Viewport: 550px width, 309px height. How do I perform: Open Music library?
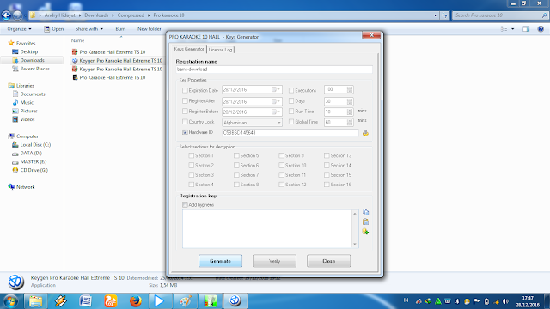pos(23,102)
